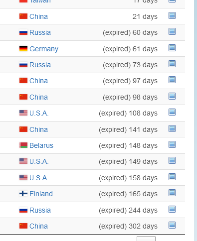This screenshot has height=241, width=197.
Task: Open the Russia link with 60 days expired
Action: click(x=40, y=32)
